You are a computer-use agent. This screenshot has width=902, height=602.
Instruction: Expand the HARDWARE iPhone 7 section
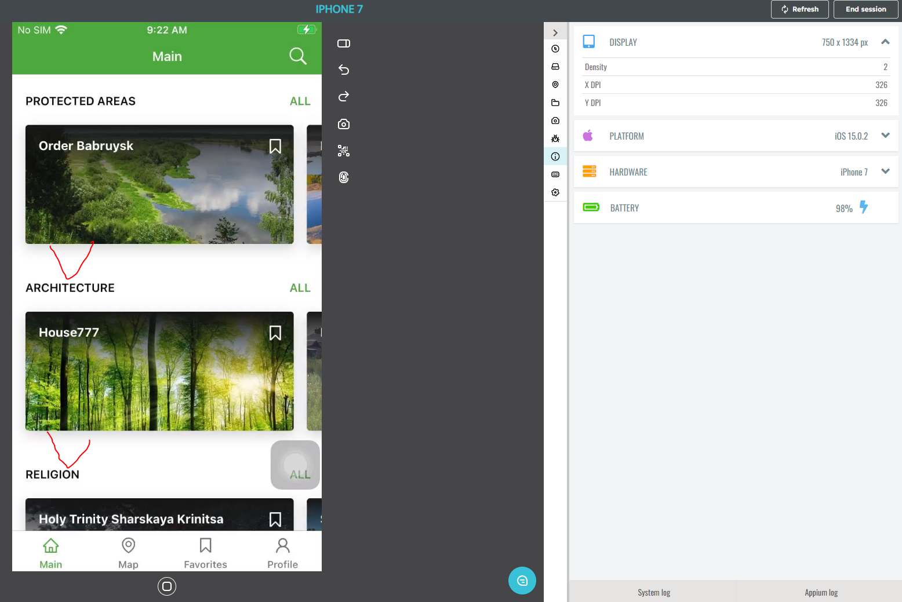coord(885,171)
